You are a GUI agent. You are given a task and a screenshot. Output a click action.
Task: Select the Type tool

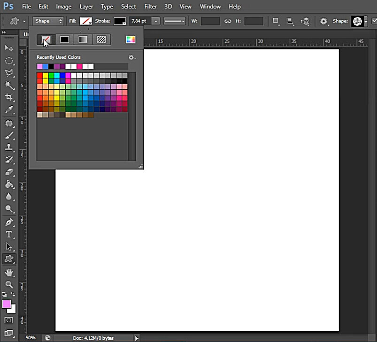pyautogui.click(x=9, y=234)
